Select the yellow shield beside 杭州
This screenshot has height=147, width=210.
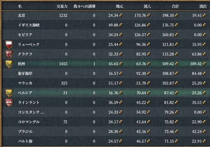point(10,64)
